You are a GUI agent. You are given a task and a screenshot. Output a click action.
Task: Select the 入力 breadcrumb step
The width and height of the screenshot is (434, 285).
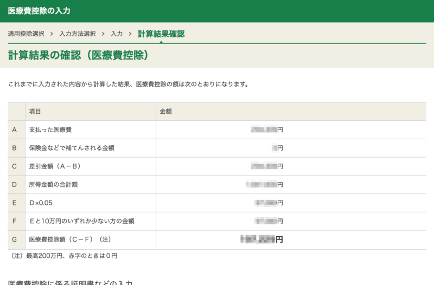coord(117,34)
